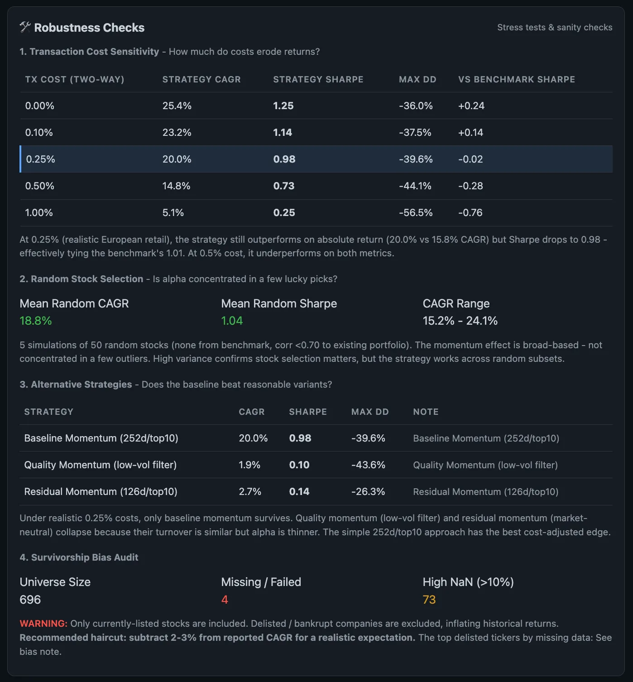Select the Quality Momentum (low-vol filter) row
Image resolution: width=633 pixels, height=682 pixels.
[x=316, y=465]
